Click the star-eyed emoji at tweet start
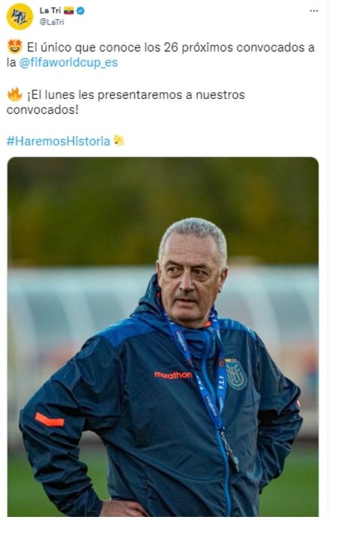Image resolution: width=338 pixels, height=542 pixels. (14, 47)
